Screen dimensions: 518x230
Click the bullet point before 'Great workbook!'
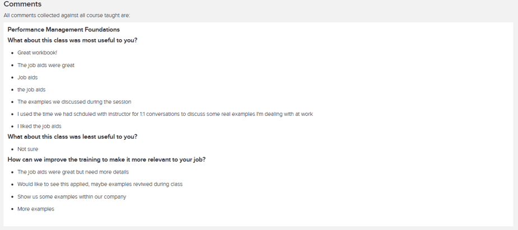12,53
